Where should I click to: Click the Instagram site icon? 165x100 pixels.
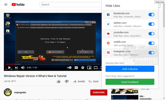tap(108, 53)
